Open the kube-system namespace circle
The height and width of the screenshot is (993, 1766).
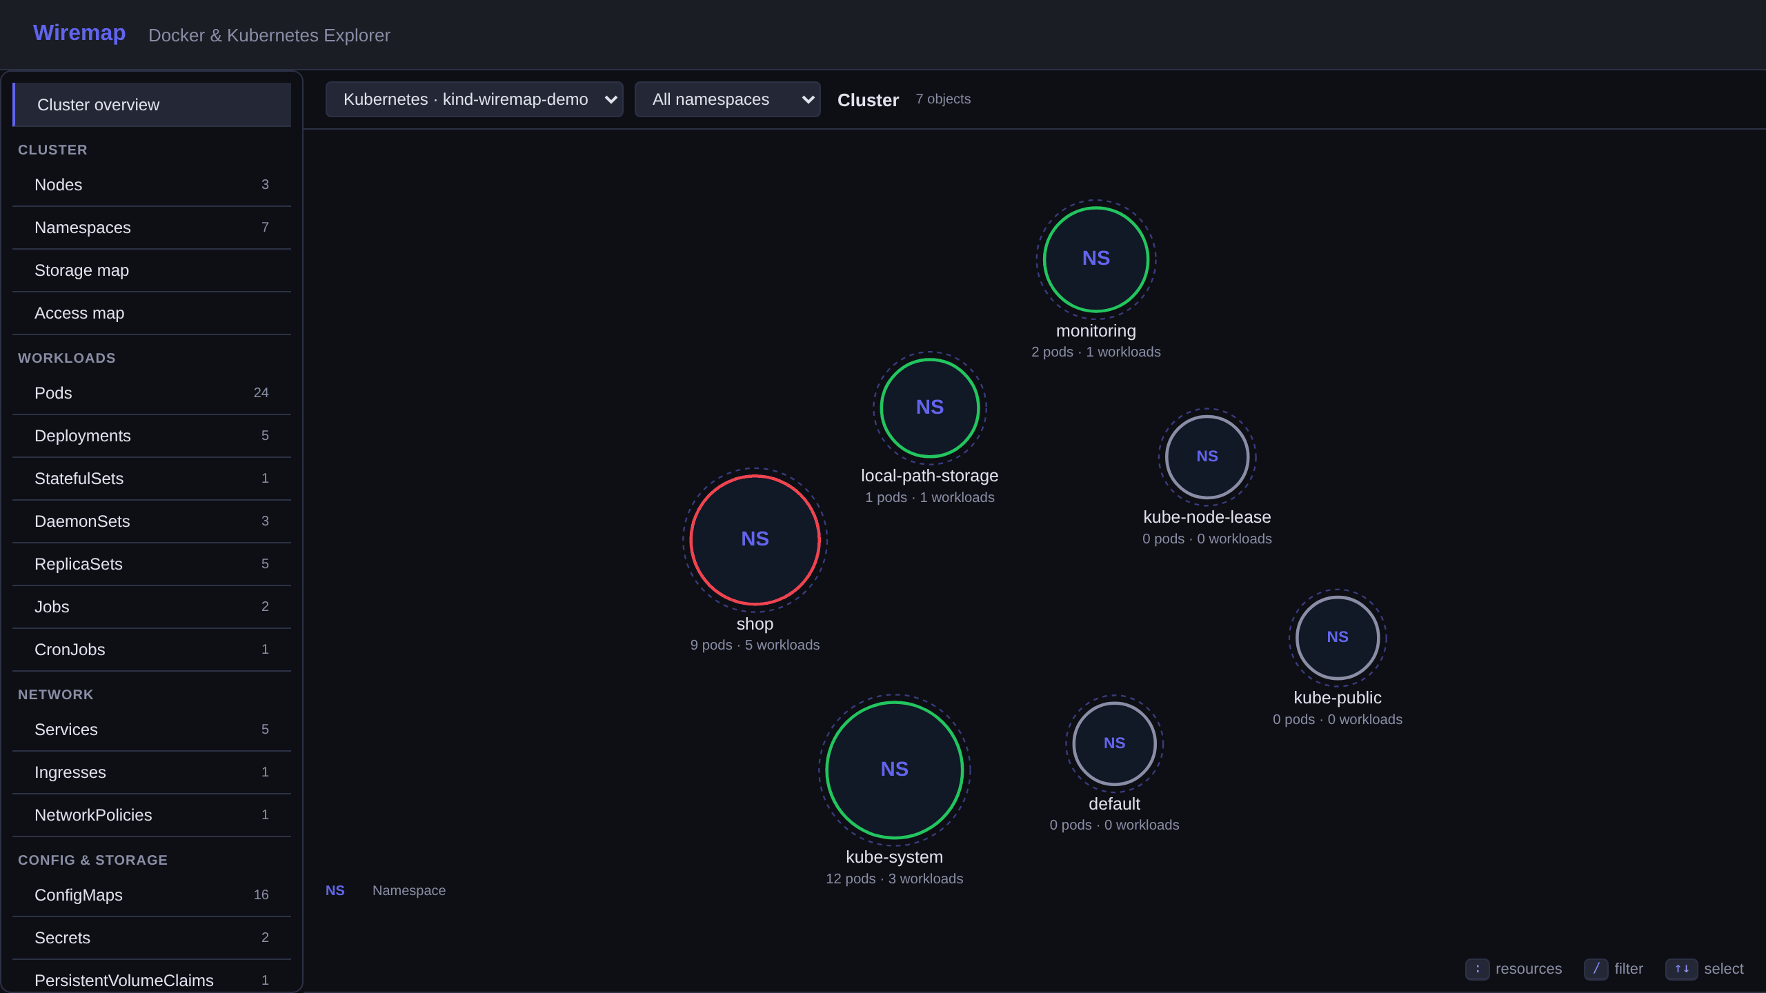pyautogui.click(x=894, y=770)
